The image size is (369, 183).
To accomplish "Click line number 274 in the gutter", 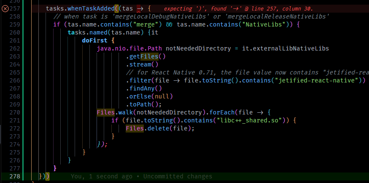I will click(15, 144).
